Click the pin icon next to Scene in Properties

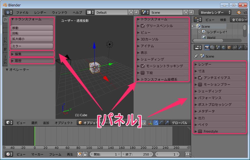(x=196, y=56)
